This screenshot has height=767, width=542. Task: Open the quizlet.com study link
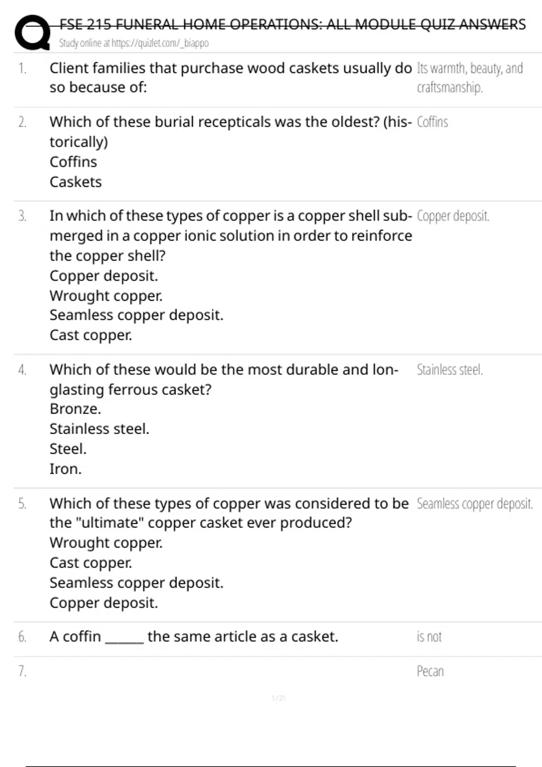point(134,43)
